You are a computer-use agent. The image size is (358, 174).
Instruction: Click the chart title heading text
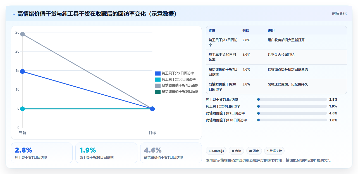(97, 14)
